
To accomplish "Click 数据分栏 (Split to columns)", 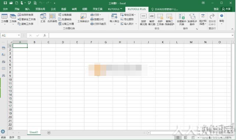I will (97, 19).
